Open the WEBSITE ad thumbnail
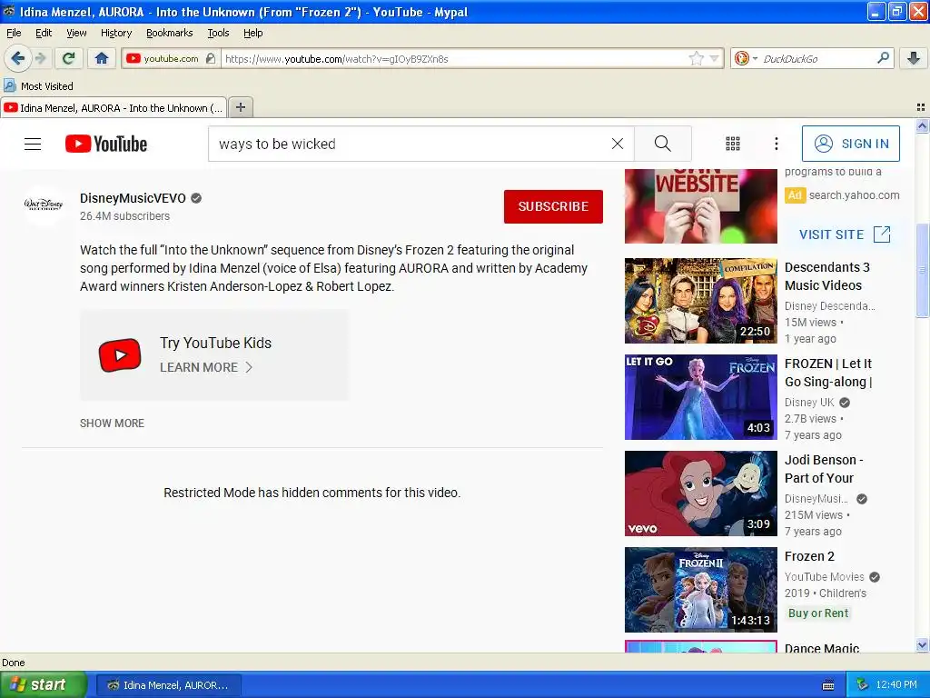Screen dimensions: 930x698 700,206
